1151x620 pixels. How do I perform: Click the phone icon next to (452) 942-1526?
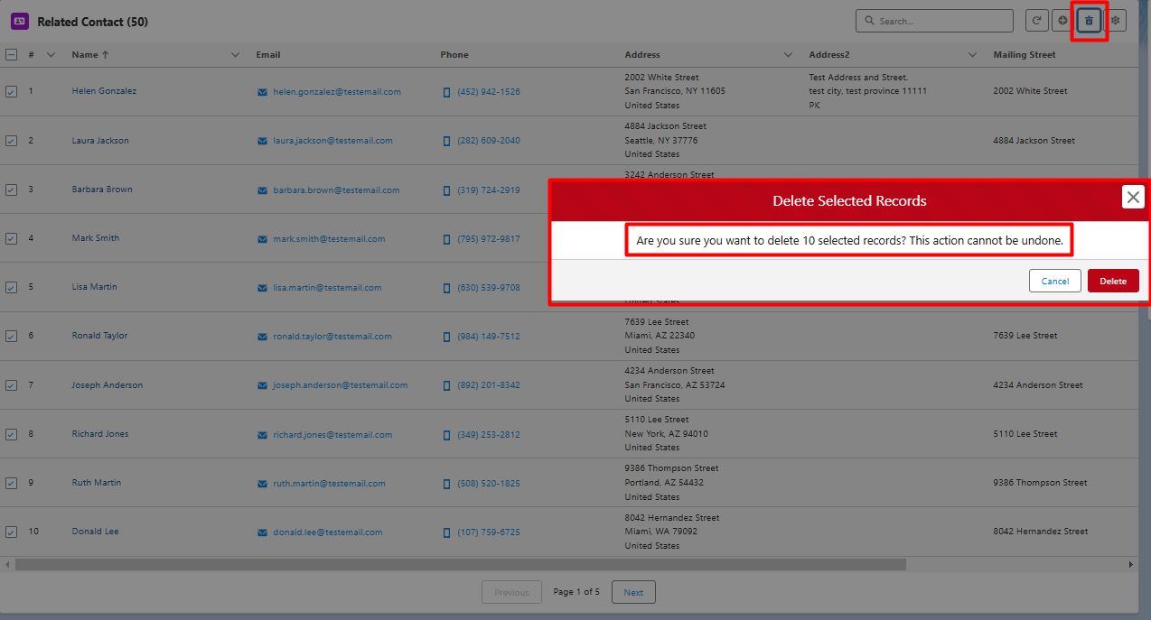click(x=446, y=92)
